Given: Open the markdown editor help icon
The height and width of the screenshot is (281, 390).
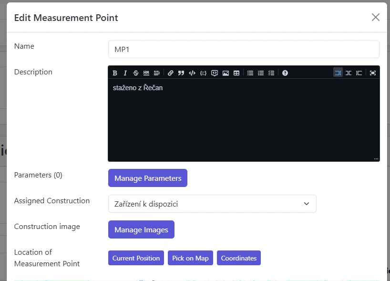Looking at the screenshot, I should click(x=284, y=73).
